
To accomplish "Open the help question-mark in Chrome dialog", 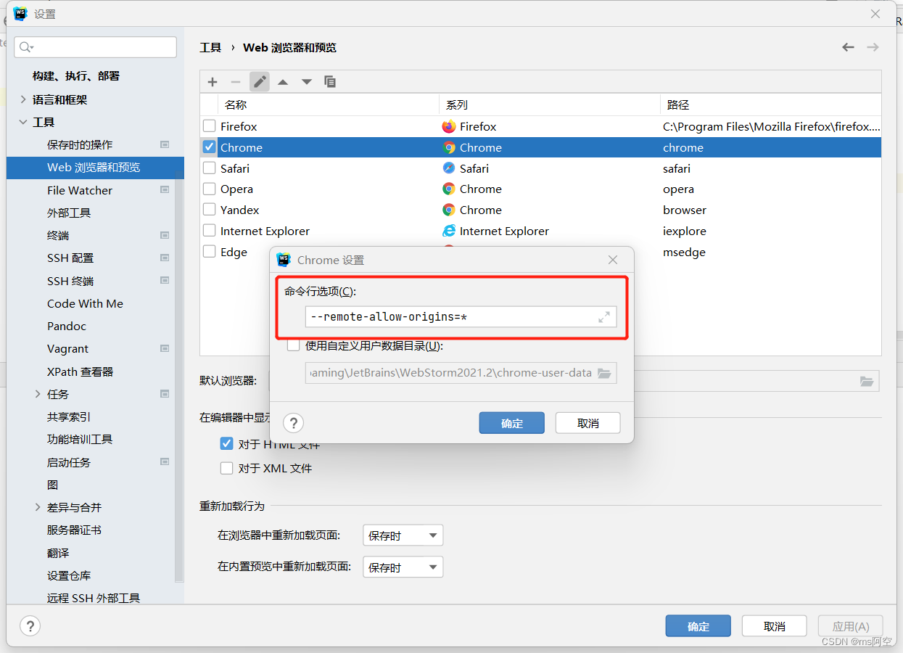I will point(293,422).
